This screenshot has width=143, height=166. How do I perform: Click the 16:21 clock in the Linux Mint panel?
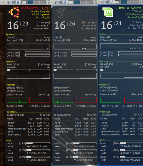point(111,25)
